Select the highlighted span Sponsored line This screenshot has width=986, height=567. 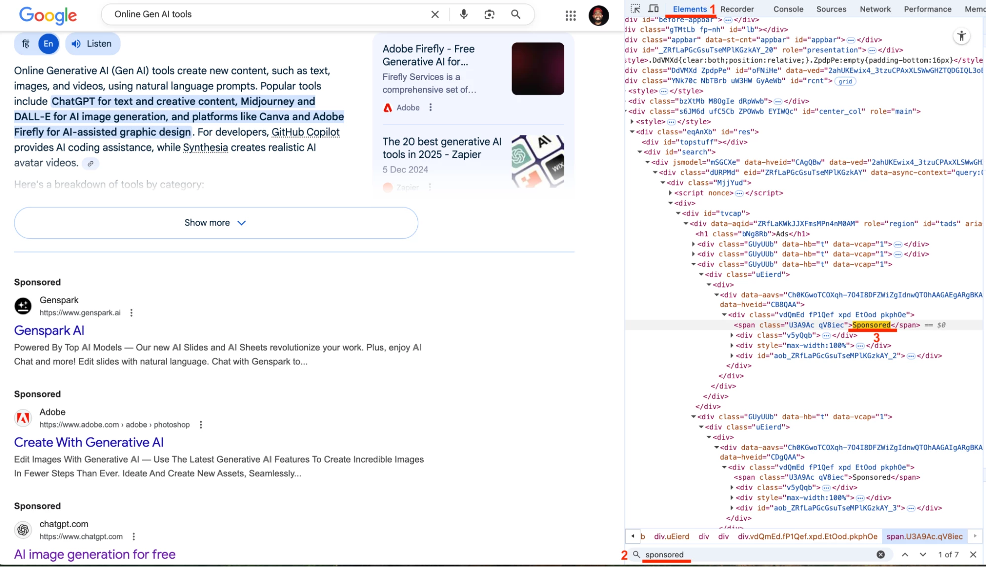click(804, 325)
